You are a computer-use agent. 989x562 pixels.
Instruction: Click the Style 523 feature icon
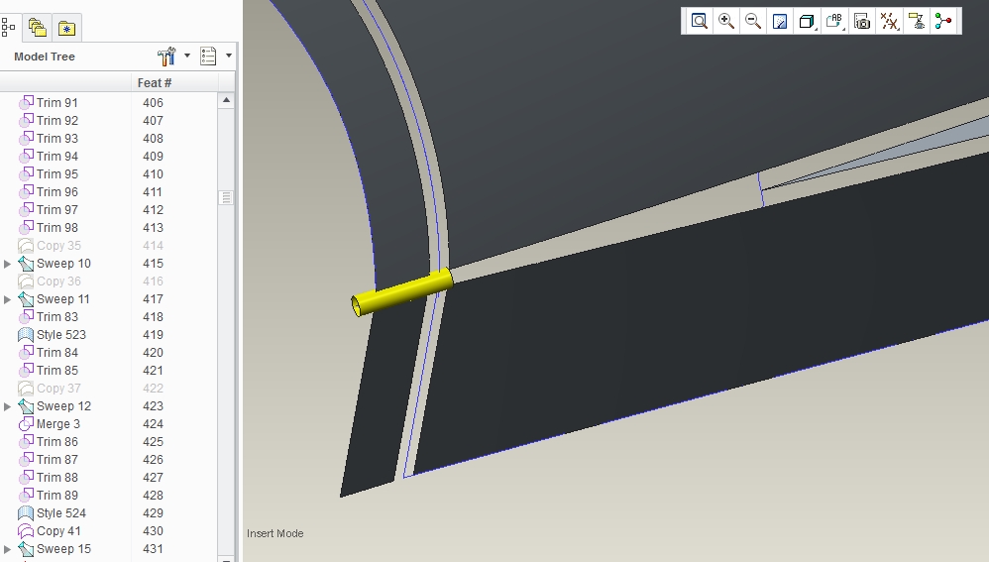point(26,334)
